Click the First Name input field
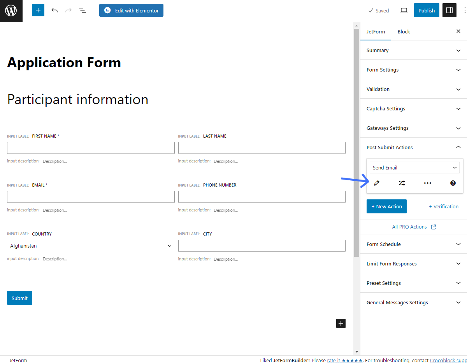 [x=91, y=148]
